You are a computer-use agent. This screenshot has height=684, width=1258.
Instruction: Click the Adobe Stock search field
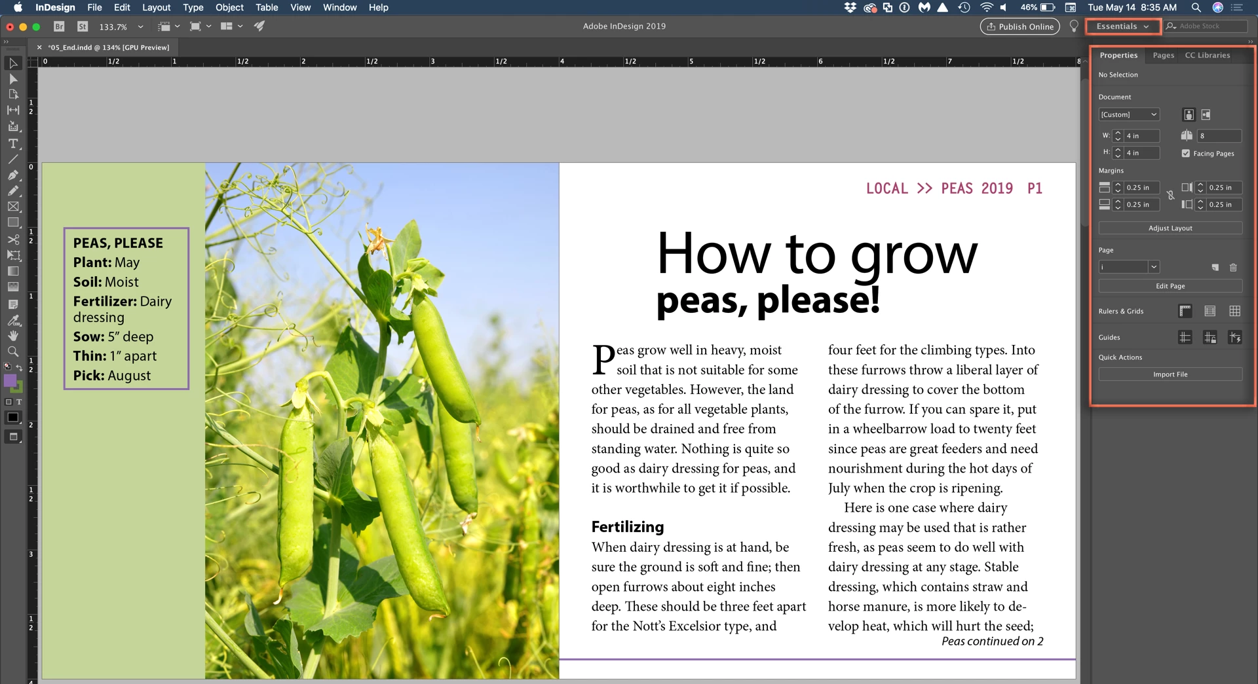pos(1206,26)
